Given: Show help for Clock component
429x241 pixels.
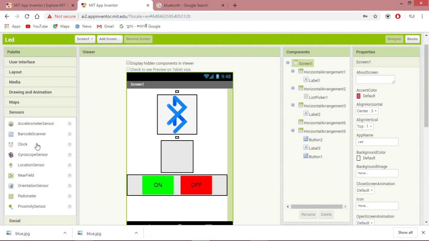Looking at the screenshot, I should (70, 145).
